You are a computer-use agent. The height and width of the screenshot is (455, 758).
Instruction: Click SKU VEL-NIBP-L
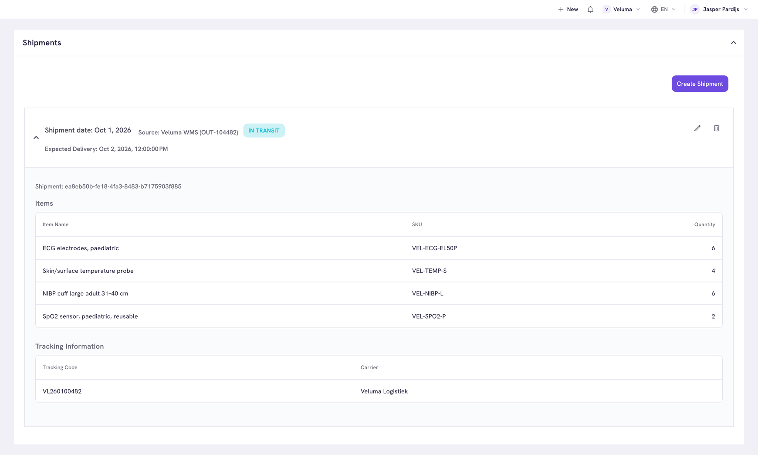tap(427, 293)
